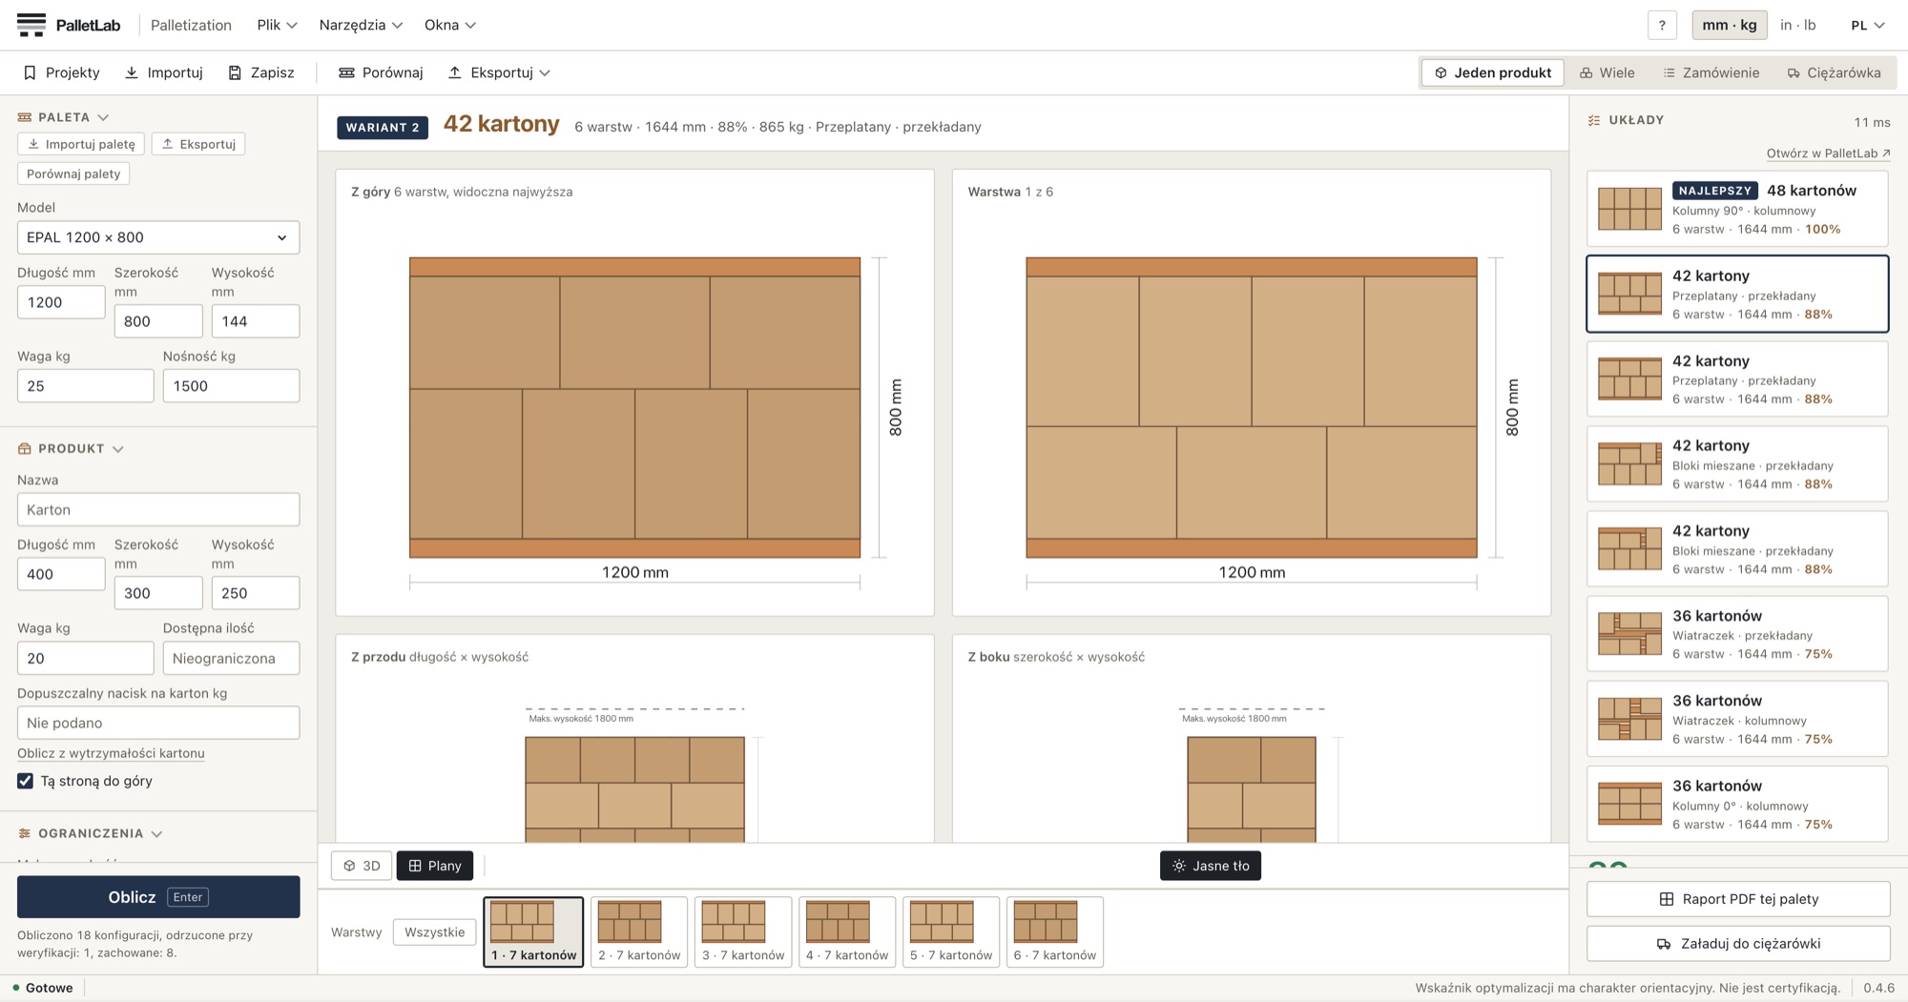Click the PalletLab logo icon
The height and width of the screenshot is (1002, 1908).
31,25
